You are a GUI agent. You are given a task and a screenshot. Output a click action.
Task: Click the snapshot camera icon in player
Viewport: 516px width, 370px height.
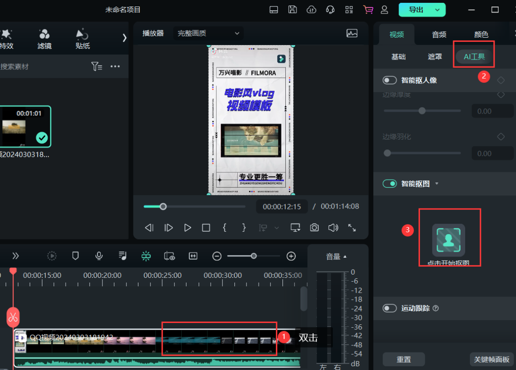(x=315, y=228)
